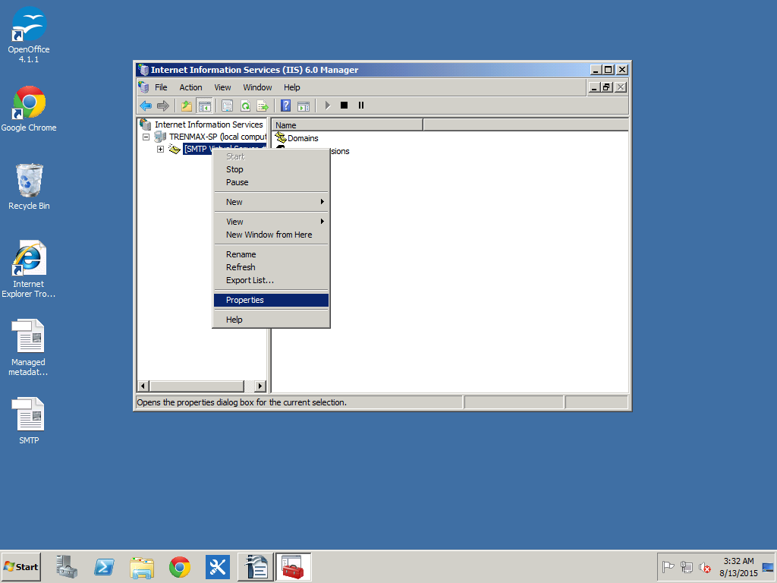This screenshot has height=583, width=777.
Task: Select New Window from Here
Action: coord(271,235)
